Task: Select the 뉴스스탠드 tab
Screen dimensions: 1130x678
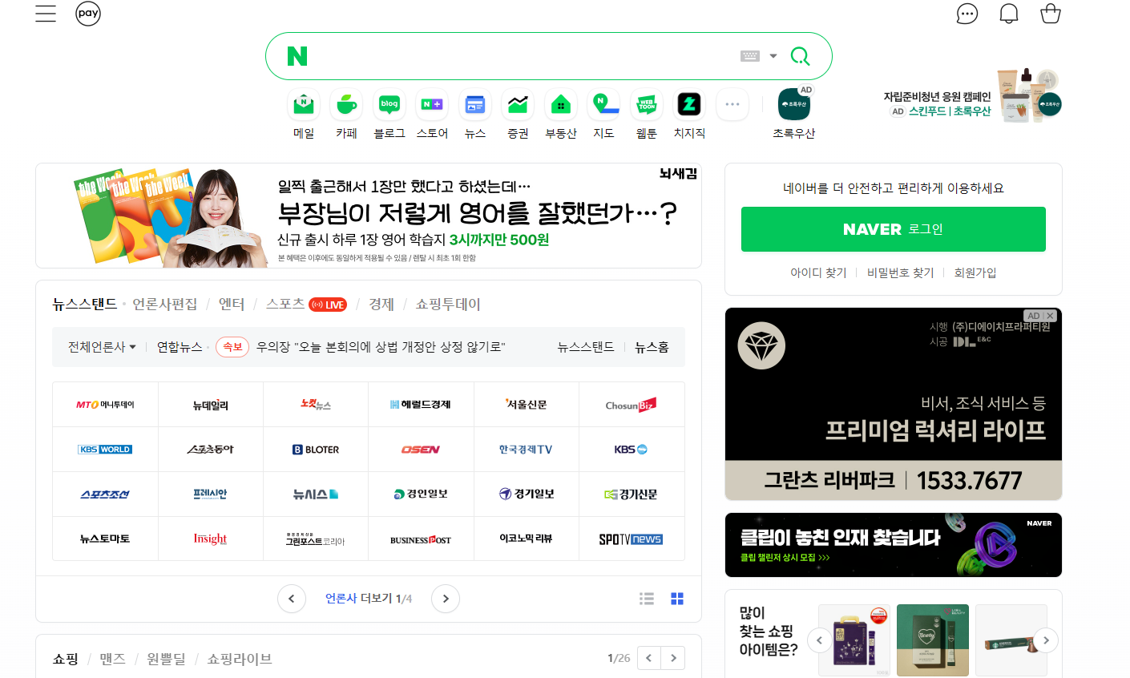Action: pyautogui.click(x=85, y=304)
